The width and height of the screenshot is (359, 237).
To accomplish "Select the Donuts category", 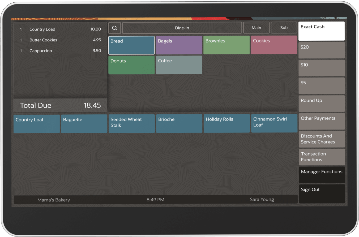I will point(131,65).
